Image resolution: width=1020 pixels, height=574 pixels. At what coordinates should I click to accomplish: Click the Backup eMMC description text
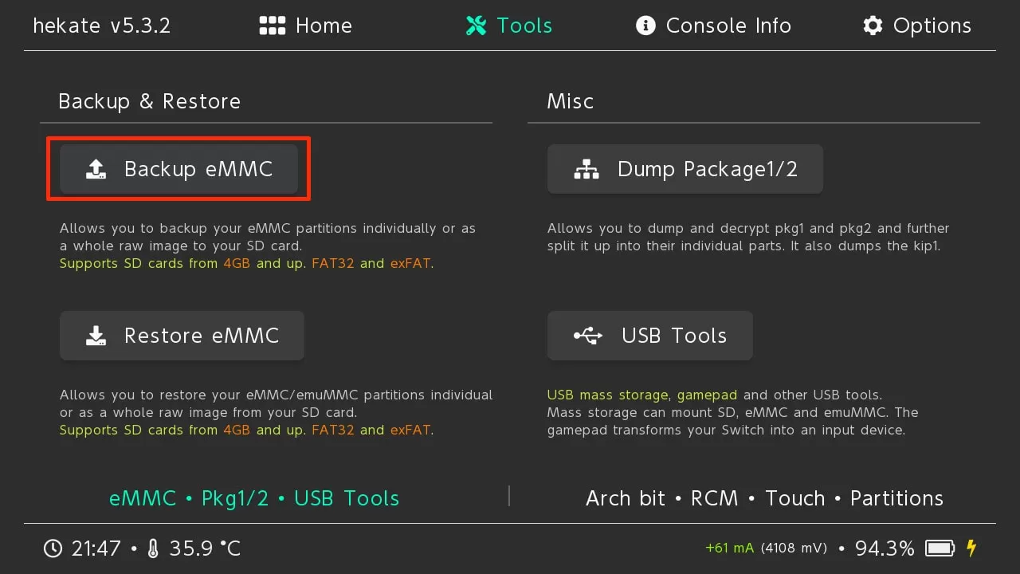pos(268,246)
